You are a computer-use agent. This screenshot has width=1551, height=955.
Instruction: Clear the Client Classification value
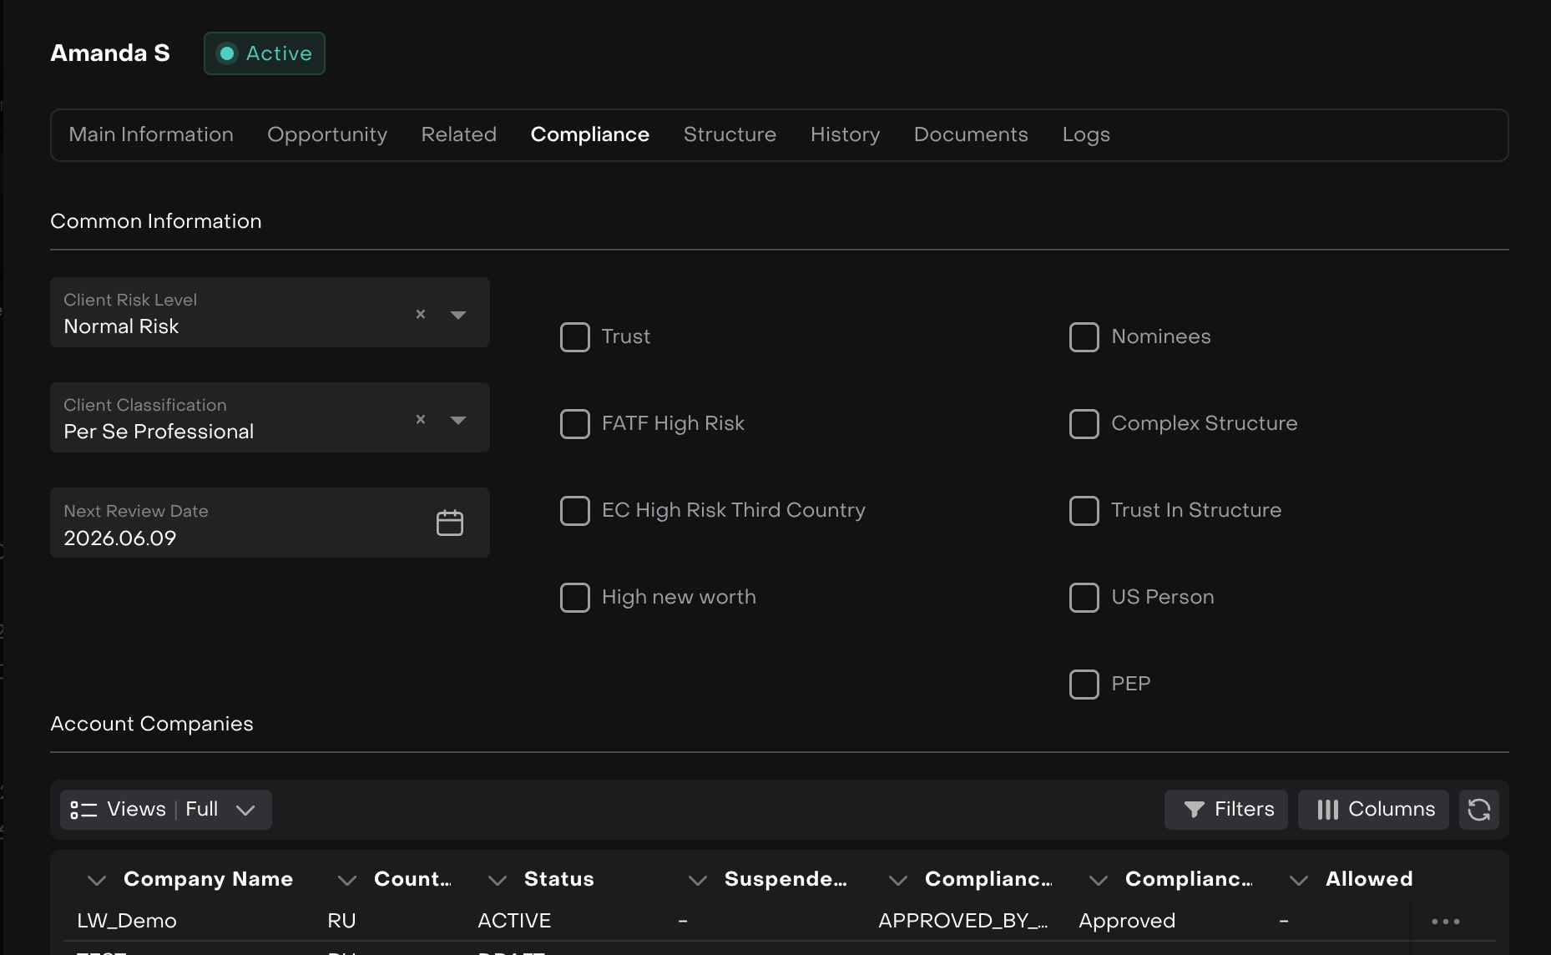[421, 419]
